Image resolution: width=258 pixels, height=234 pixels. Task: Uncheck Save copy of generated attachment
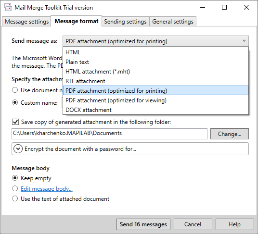15,122
